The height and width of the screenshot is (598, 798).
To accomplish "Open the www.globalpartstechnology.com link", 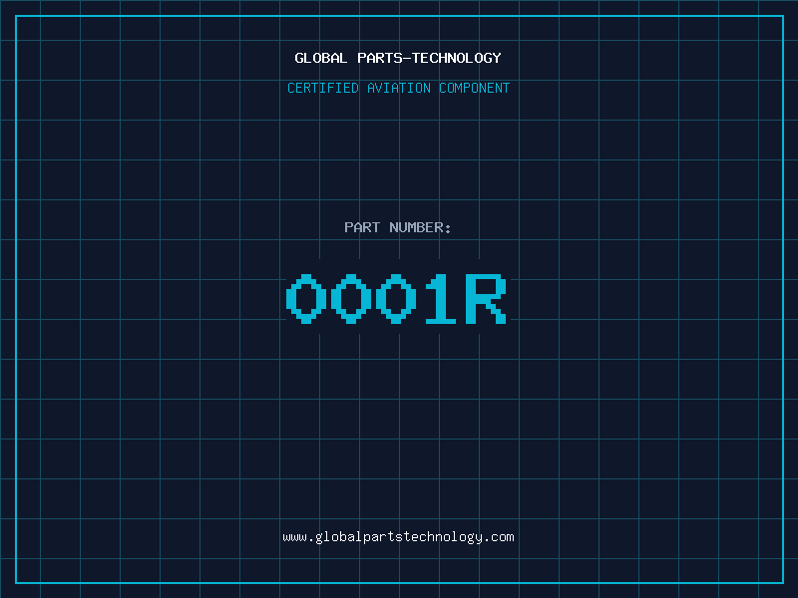I will coord(398,537).
